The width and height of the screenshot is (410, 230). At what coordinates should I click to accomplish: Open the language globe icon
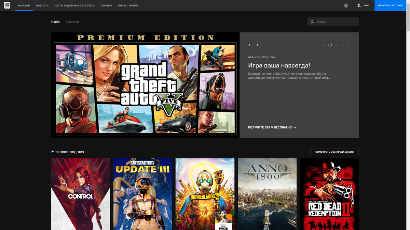point(346,5)
